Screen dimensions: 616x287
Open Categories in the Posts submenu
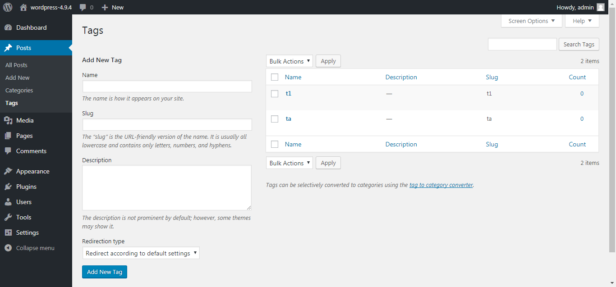[x=19, y=90]
